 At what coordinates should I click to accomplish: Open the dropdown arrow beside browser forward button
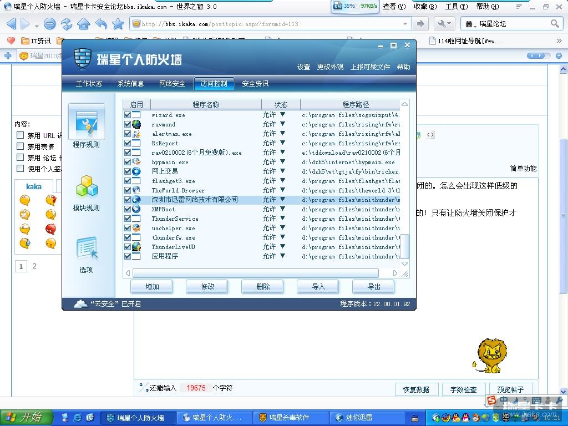click(37, 26)
